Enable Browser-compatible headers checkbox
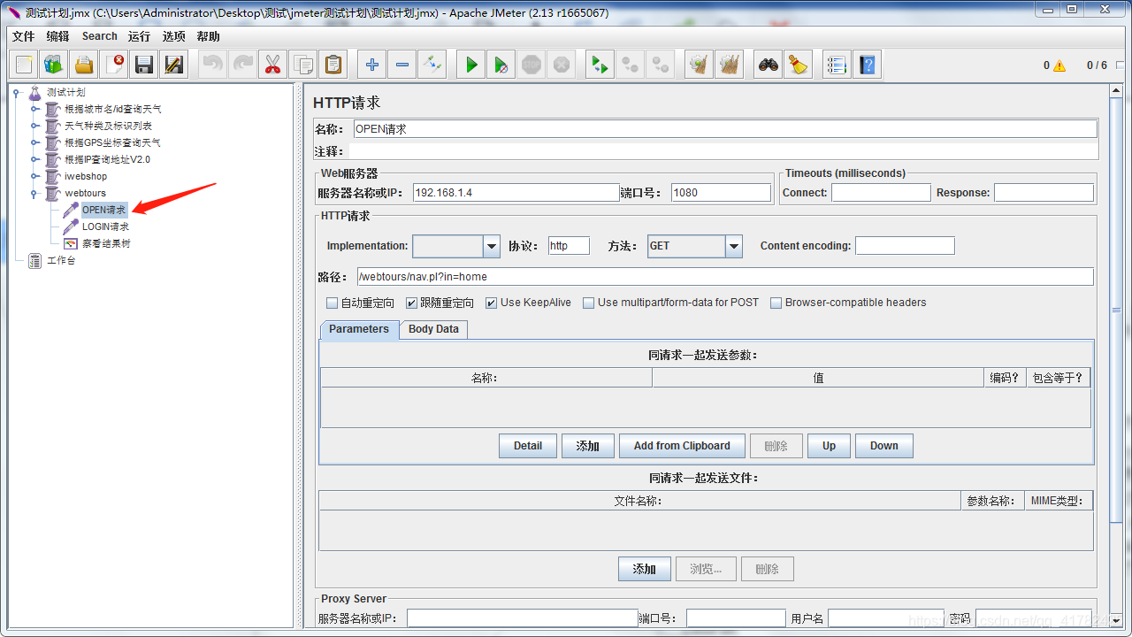The image size is (1132, 637). point(776,303)
